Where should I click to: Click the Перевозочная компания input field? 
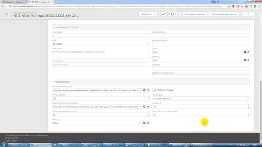click(x=201, y=76)
